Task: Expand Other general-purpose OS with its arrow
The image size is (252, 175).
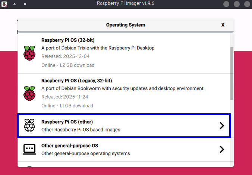Action: point(222,149)
